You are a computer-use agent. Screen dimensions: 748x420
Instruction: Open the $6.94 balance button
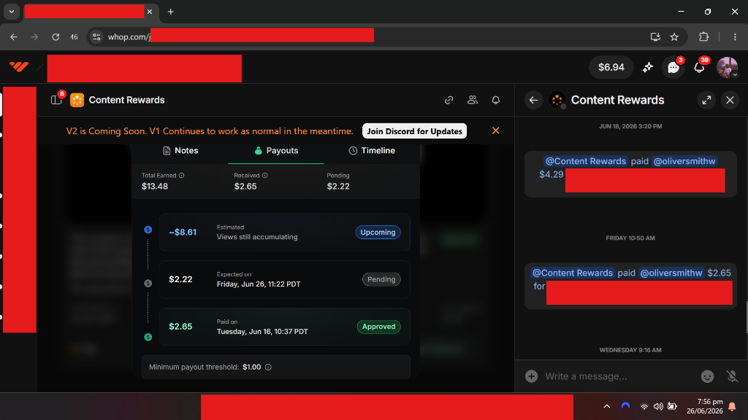611,67
